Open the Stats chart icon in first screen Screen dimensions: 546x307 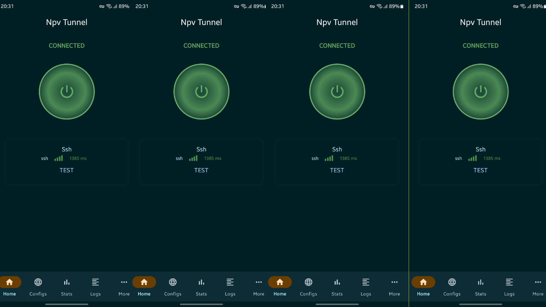67,282
